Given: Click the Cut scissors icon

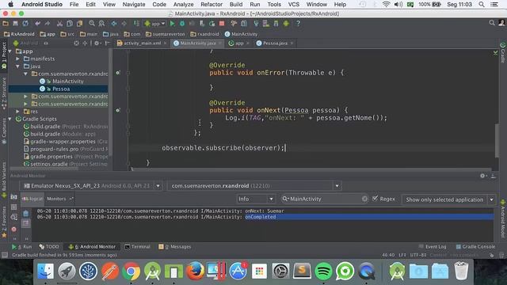Looking at the screenshot, I should click(59, 23).
